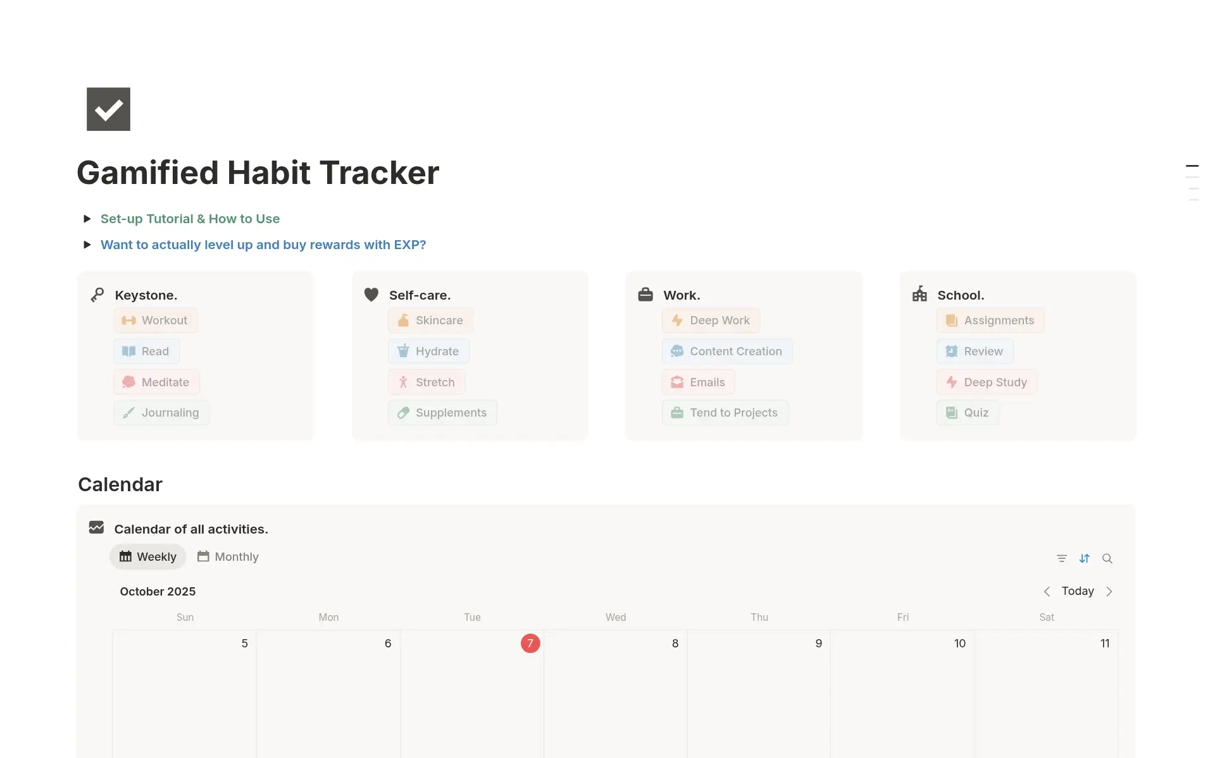Viewport: 1215px width, 758px height.
Task: Open the calendar filter icon
Action: tap(1062, 558)
